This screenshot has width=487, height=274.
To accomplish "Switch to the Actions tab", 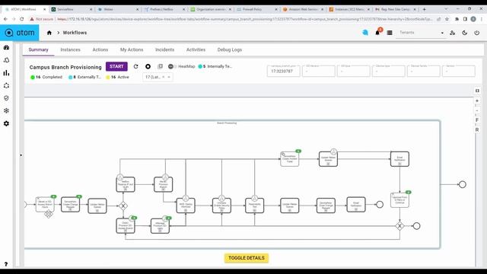I will 100,49.
